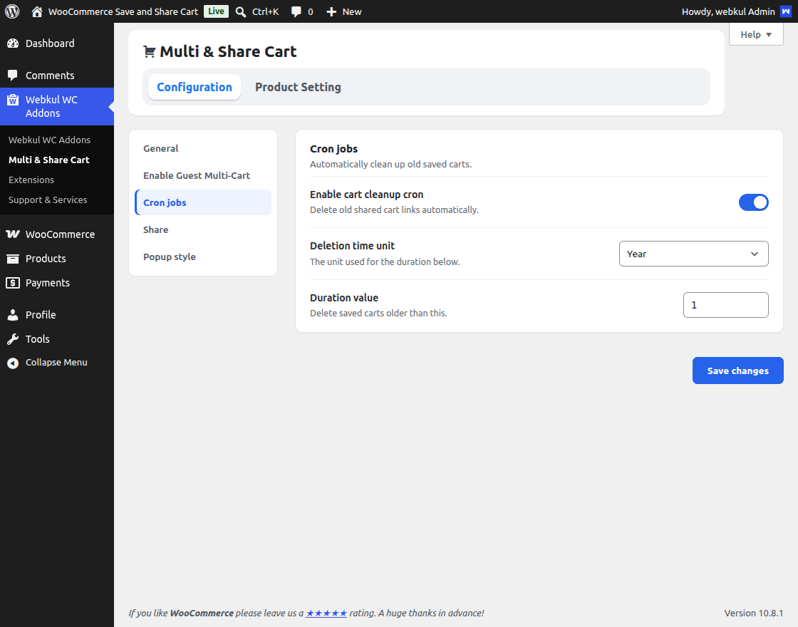Open the search magnifier icon

(x=241, y=11)
